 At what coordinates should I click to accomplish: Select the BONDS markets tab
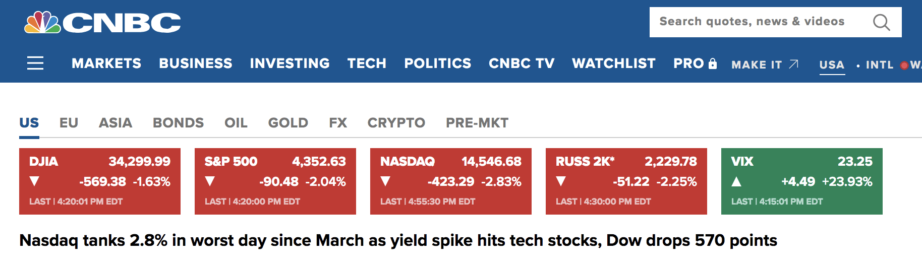(178, 123)
